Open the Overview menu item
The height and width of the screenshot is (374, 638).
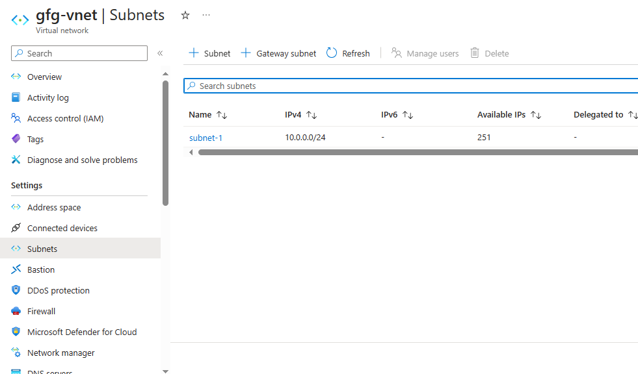[x=44, y=77]
